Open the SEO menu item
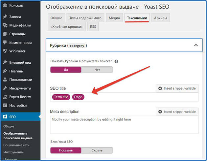 [x=21, y=117]
